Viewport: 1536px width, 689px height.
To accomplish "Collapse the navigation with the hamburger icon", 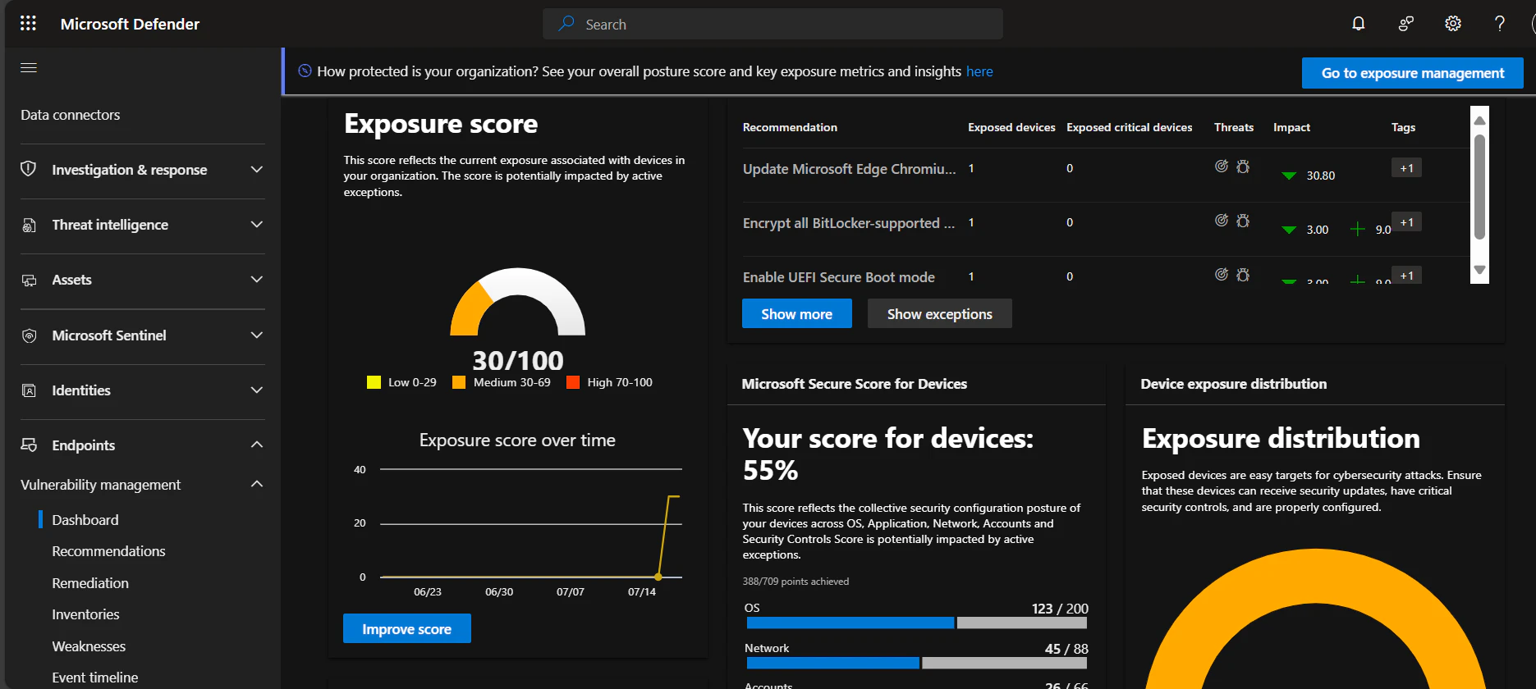I will (29, 67).
